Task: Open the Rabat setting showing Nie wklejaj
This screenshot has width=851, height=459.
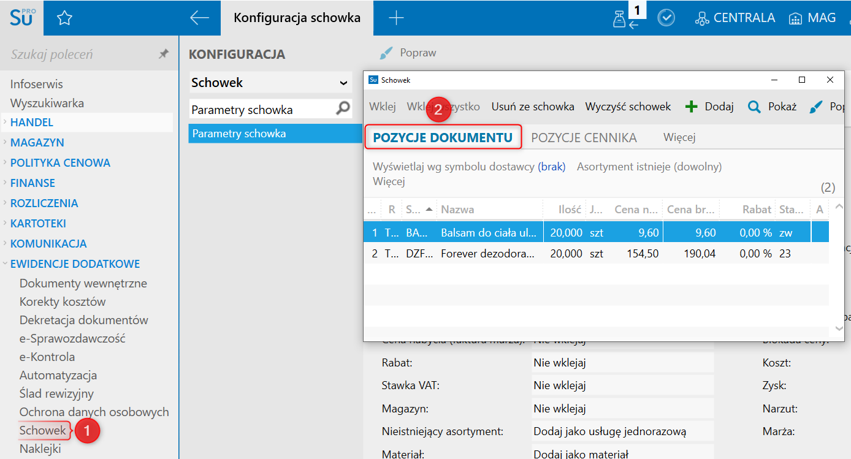Action: 622,363
